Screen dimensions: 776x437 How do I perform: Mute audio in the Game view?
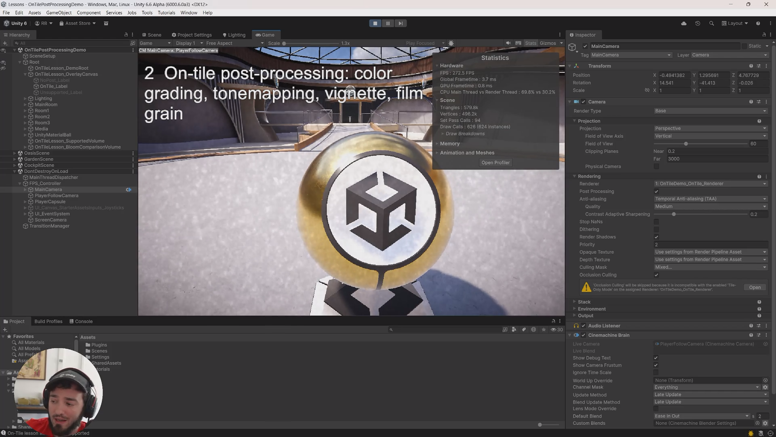pyautogui.click(x=508, y=43)
